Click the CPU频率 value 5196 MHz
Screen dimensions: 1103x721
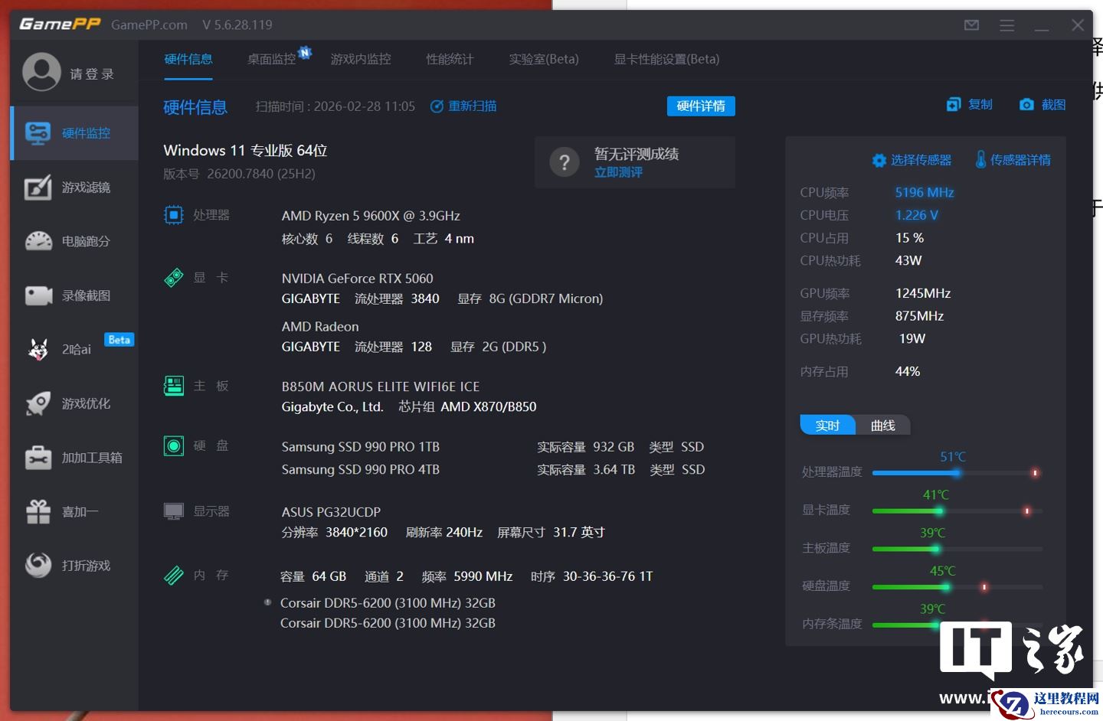[x=925, y=193]
